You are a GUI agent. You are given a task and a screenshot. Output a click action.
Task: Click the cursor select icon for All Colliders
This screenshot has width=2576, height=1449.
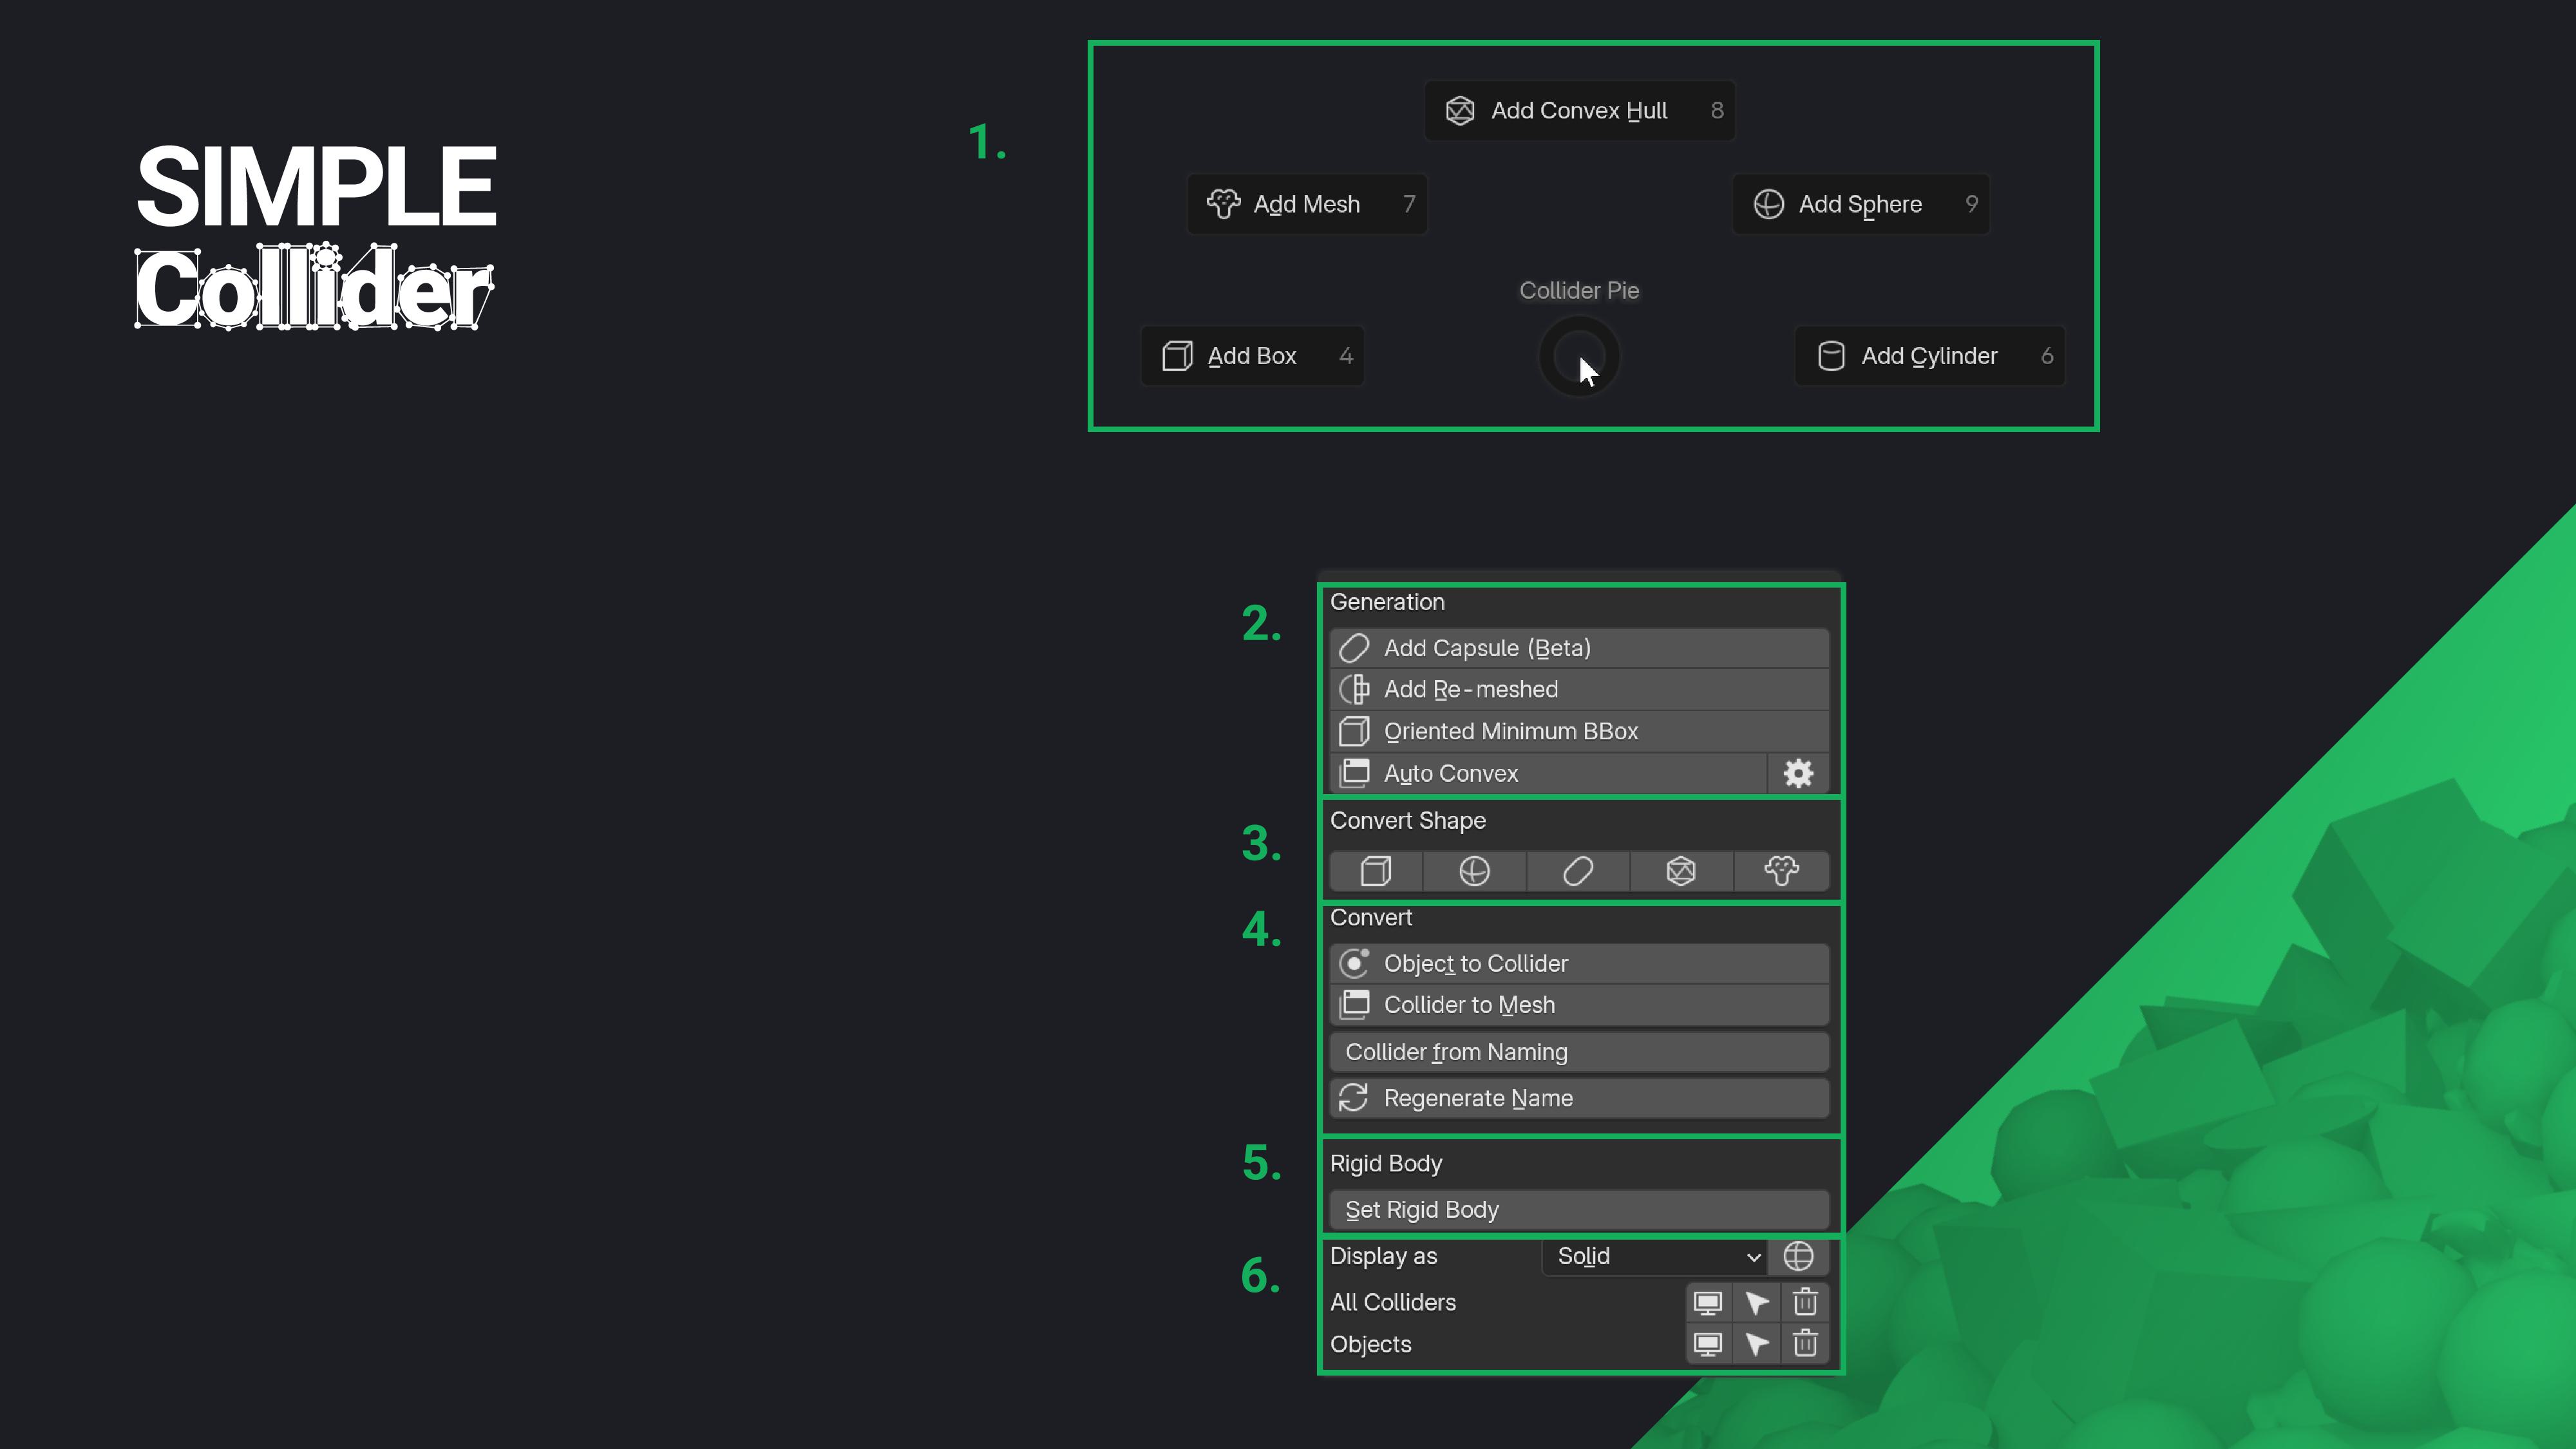click(x=1757, y=1302)
